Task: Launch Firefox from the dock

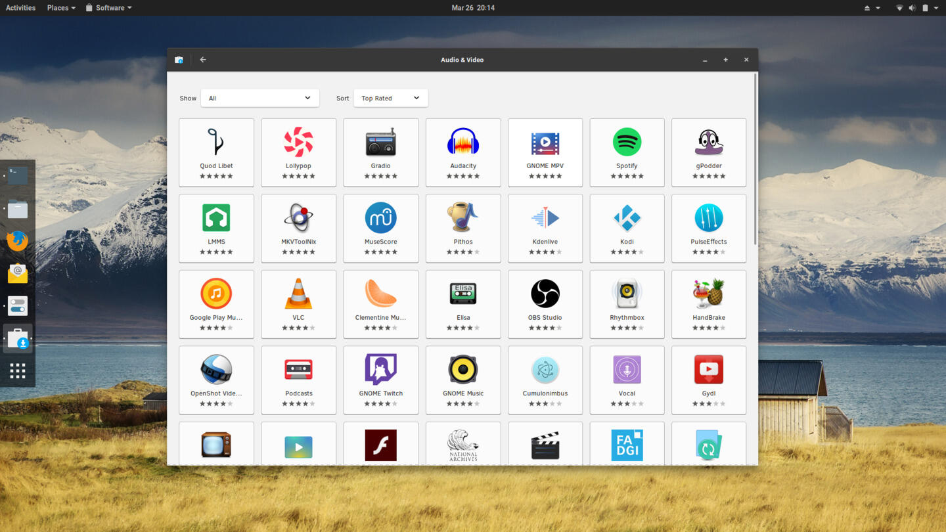Action: (18, 241)
